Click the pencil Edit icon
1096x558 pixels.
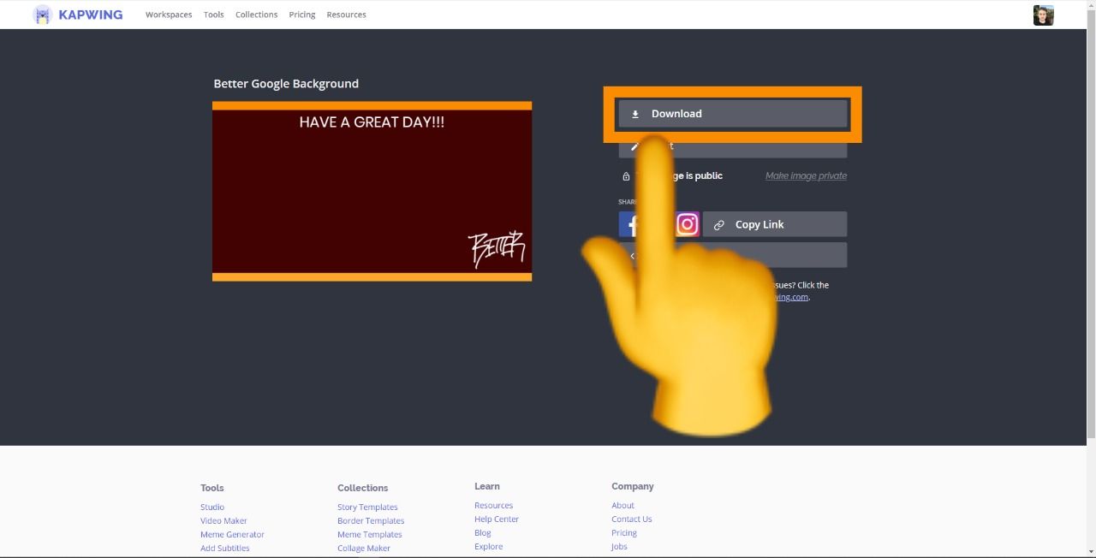[634, 145]
